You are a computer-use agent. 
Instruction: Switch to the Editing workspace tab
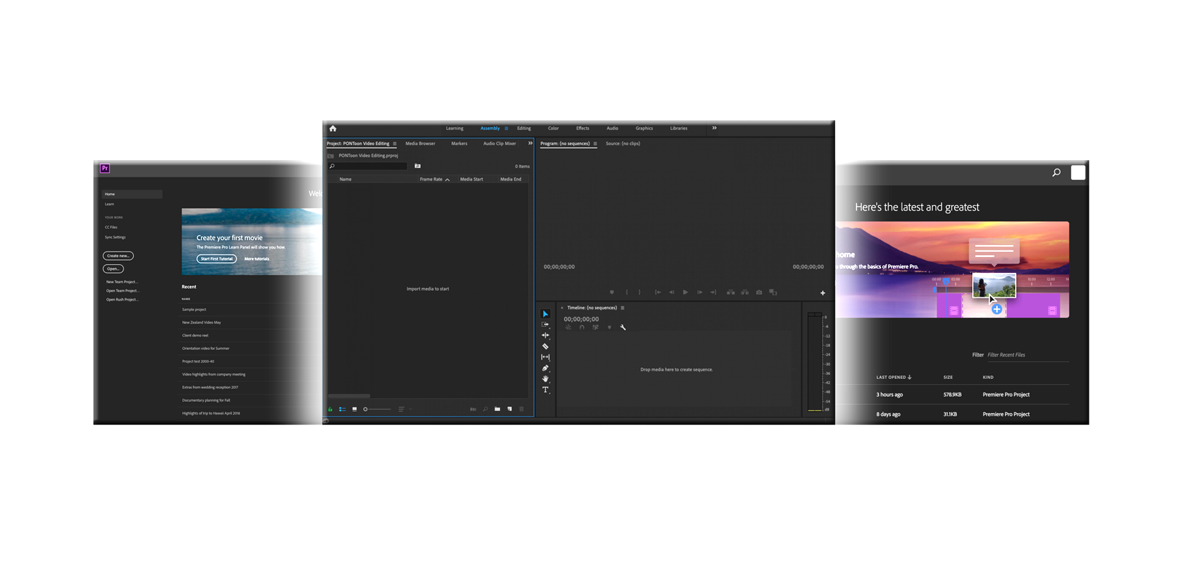pyautogui.click(x=524, y=129)
